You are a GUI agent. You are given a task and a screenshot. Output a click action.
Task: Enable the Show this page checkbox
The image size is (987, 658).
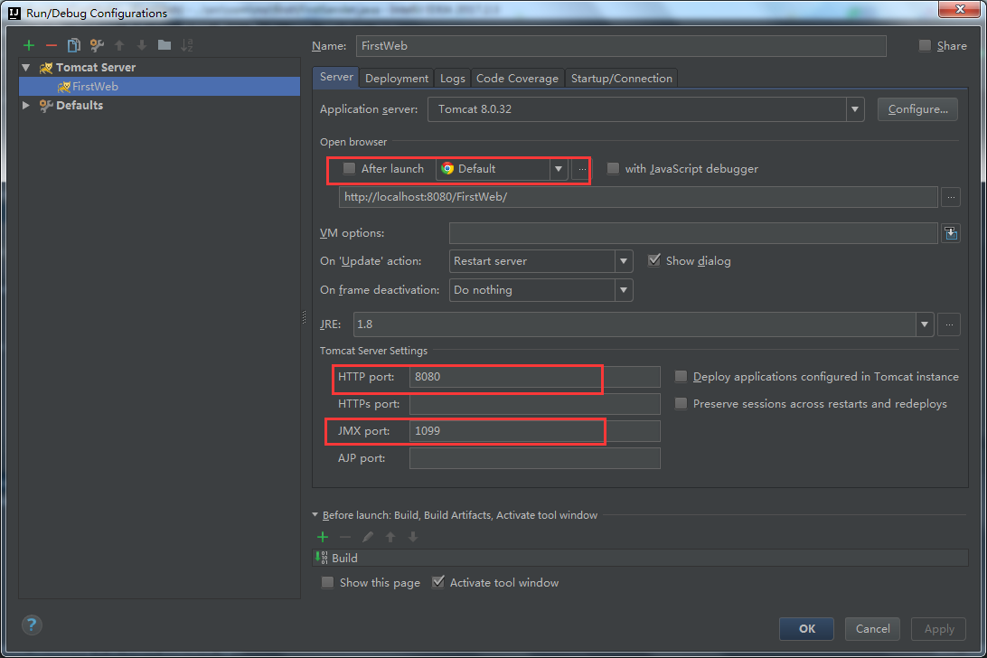(x=327, y=582)
